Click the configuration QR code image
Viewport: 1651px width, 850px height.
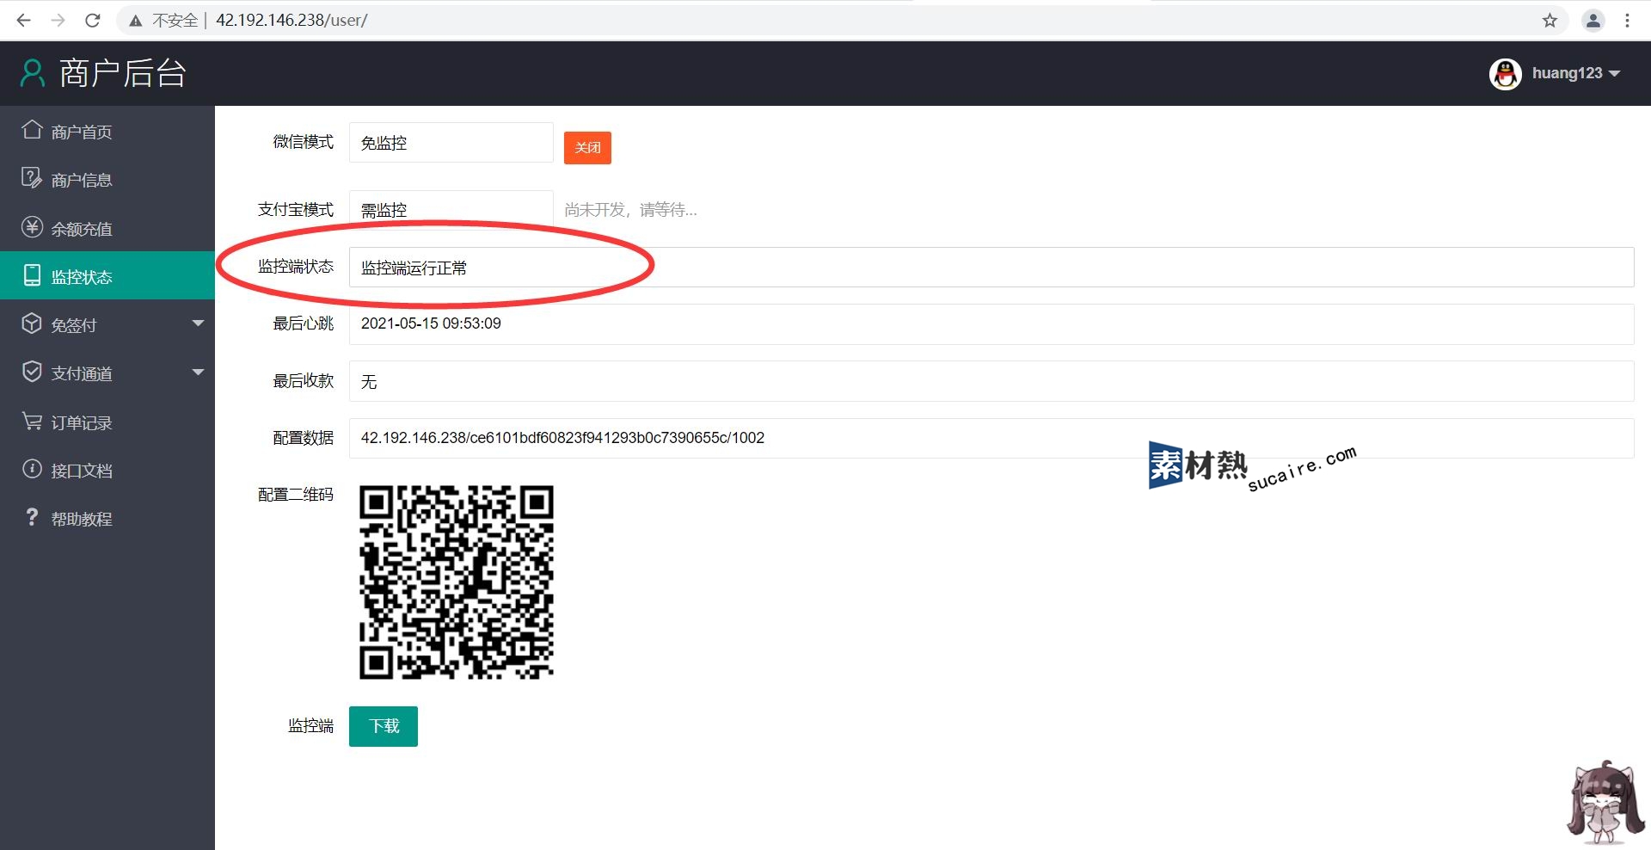point(457,582)
